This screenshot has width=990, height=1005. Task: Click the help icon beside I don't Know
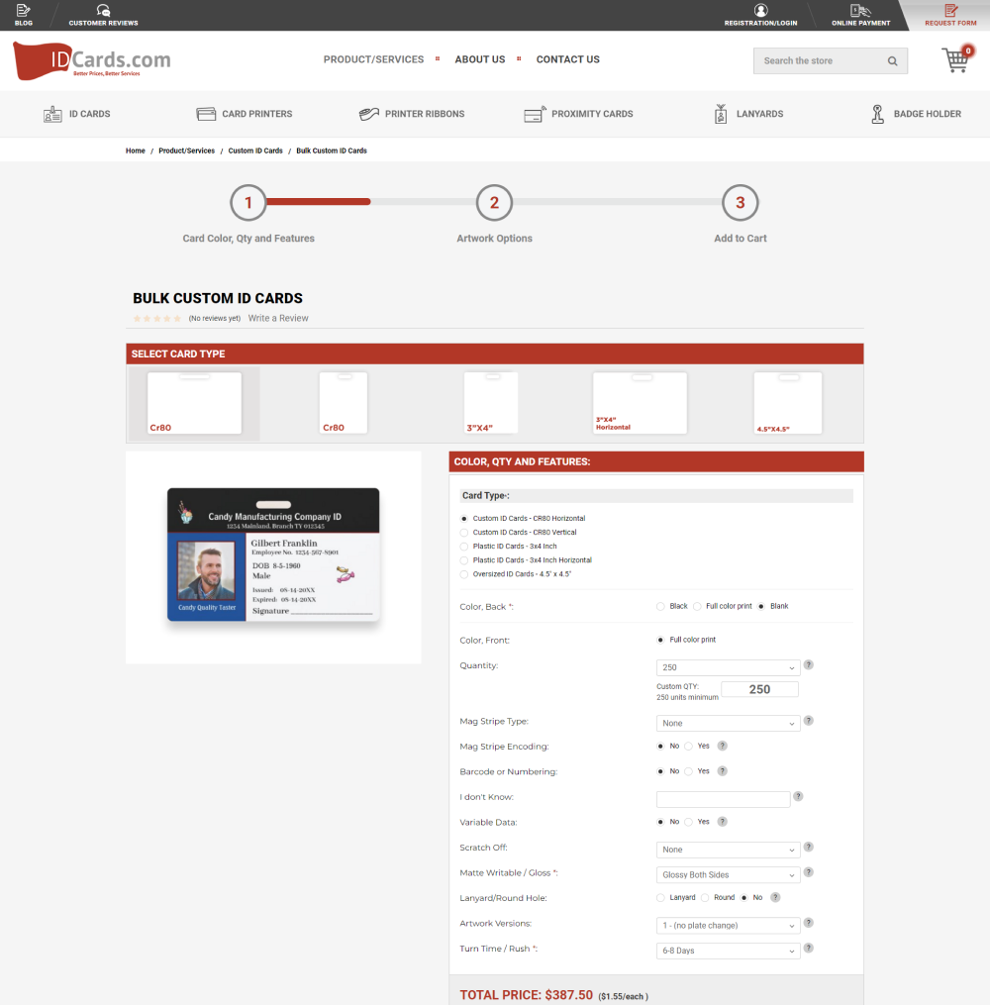(x=798, y=796)
